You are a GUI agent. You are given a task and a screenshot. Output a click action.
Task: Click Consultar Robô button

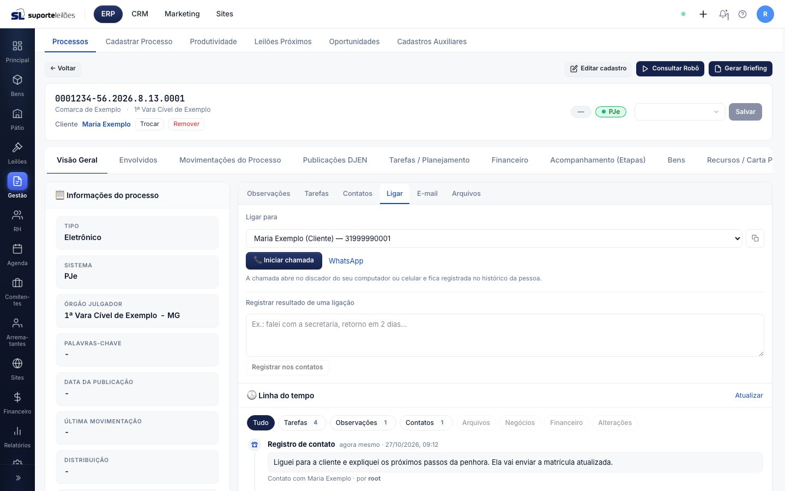[x=670, y=69]
